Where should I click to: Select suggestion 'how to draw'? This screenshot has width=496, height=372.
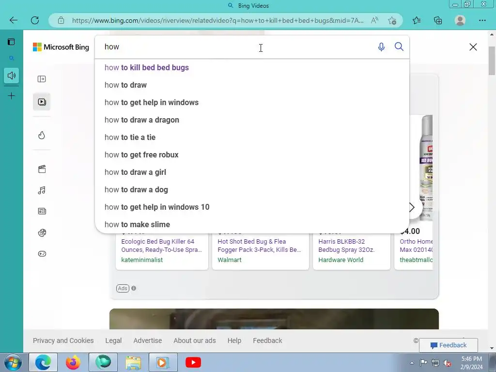(x=252, y=85)
